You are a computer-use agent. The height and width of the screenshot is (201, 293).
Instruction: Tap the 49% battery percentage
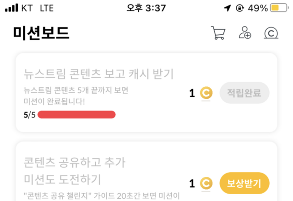[x=258, y=8]
